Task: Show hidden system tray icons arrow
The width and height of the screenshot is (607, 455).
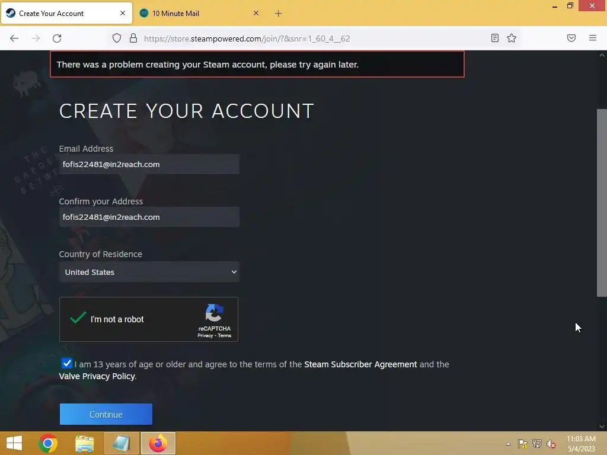Action: (508, 444)
